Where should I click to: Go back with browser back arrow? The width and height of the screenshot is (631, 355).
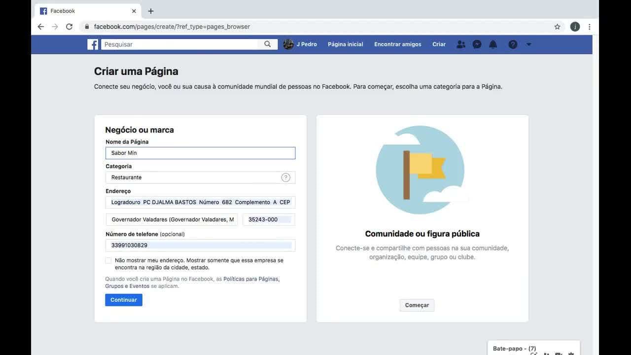tap(40, 27)
